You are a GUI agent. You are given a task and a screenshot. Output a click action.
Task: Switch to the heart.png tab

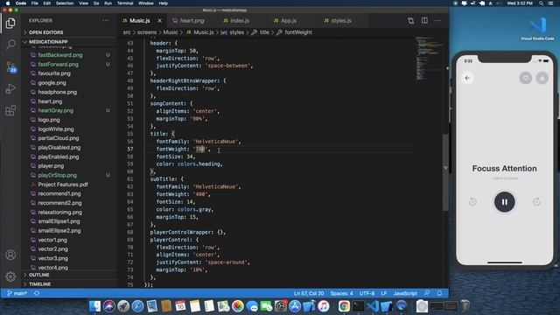point(192,21)
